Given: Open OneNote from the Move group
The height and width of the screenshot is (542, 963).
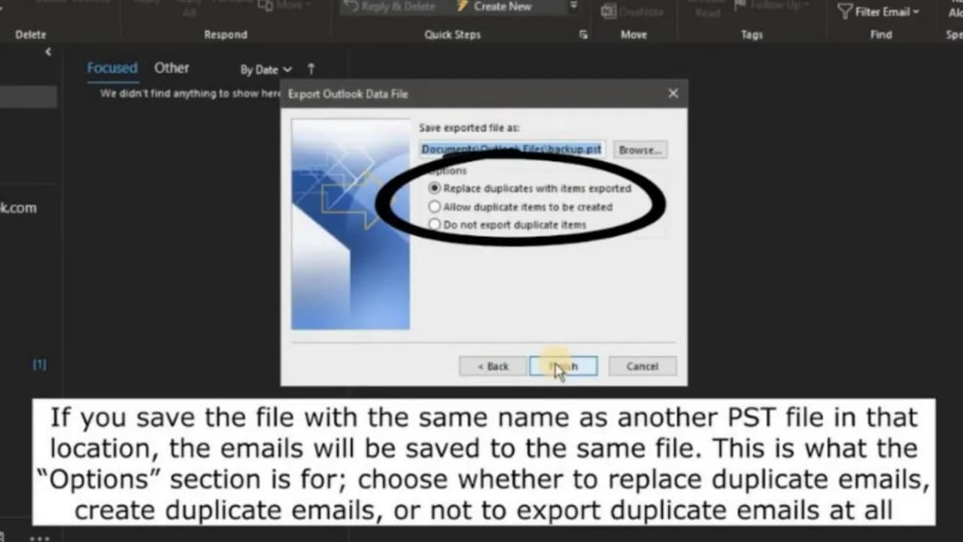Looking at the screenshot, I should 608,12.
